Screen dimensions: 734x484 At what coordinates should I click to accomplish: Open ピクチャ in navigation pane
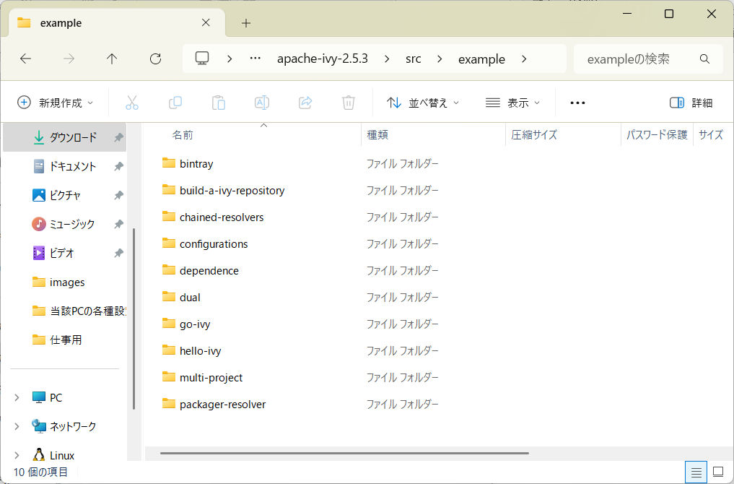(x=65, y=195)
